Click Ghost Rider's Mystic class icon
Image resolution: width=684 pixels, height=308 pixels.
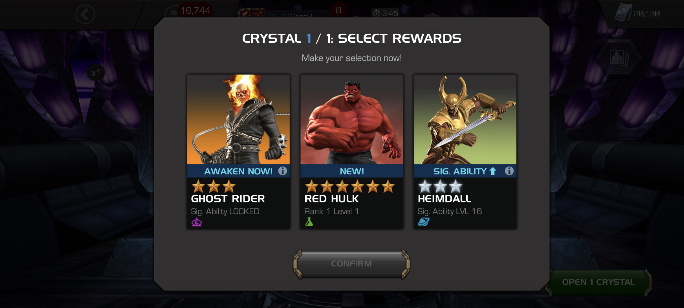click(x=197, y=222)
